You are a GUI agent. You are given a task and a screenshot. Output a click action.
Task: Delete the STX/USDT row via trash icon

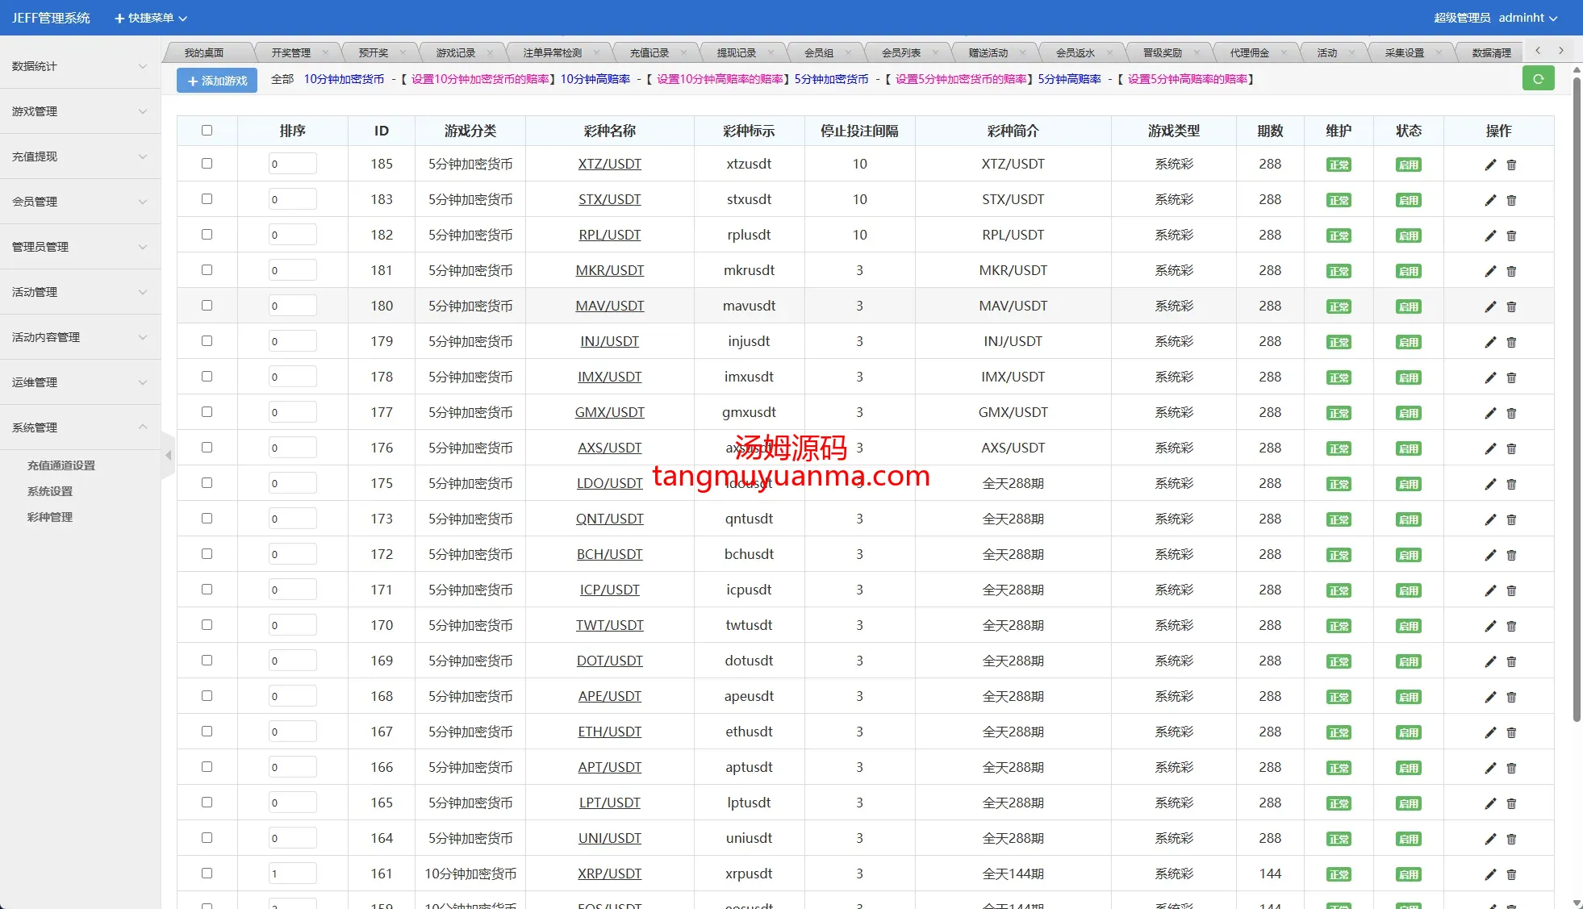pos(1511,200)
